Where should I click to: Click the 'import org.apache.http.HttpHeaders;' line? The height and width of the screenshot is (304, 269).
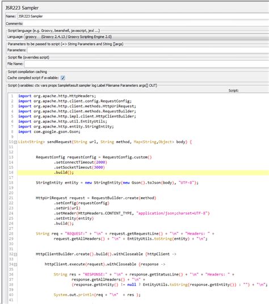(x=57, y=96)
